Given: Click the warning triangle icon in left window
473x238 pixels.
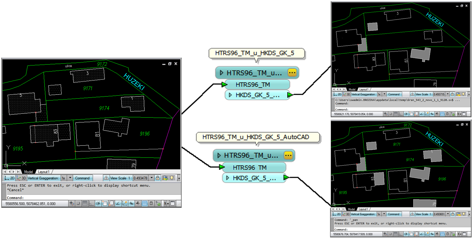Looking at the screenshot, I should click(106, 178).
